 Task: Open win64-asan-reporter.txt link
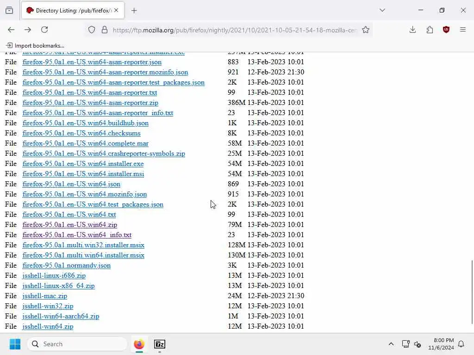(89, 92)
